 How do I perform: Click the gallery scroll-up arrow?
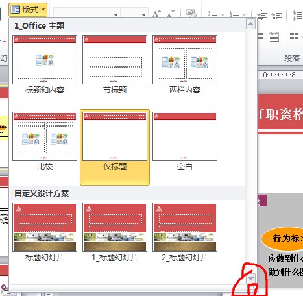(x=251, y=24)
